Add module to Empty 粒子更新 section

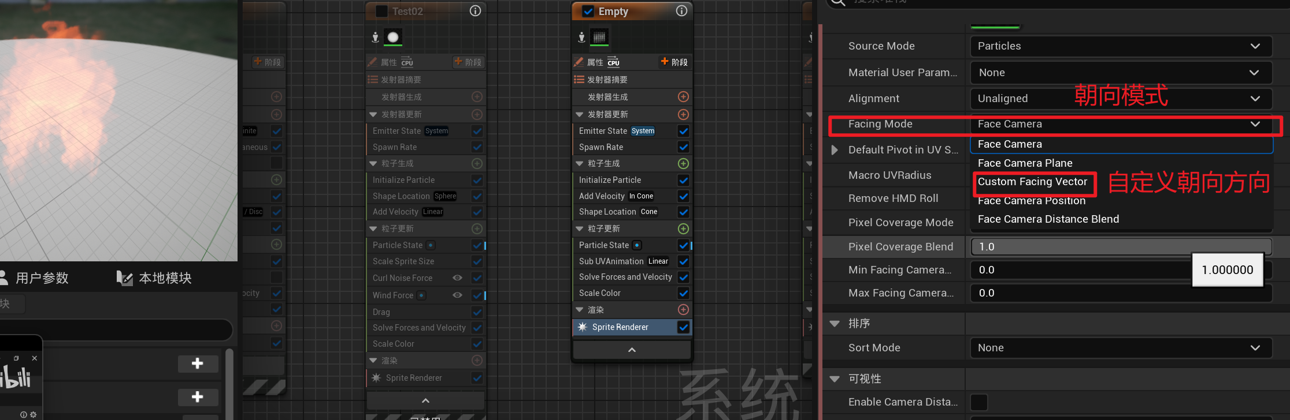click(683, 229)
